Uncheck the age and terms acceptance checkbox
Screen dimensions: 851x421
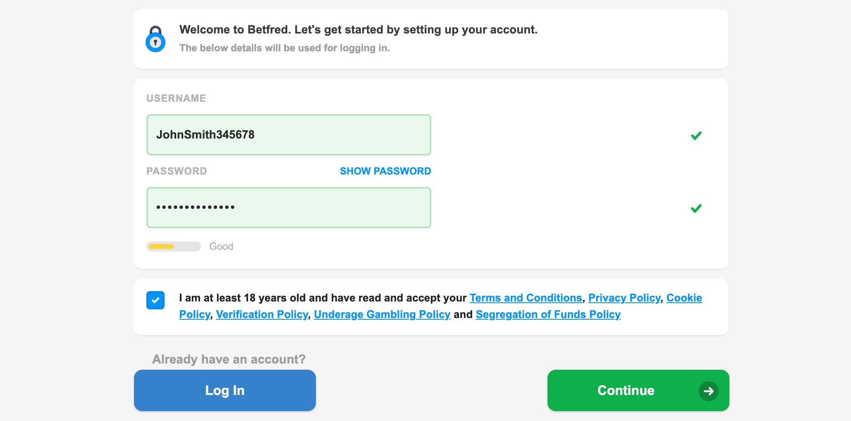click(155, 300)
